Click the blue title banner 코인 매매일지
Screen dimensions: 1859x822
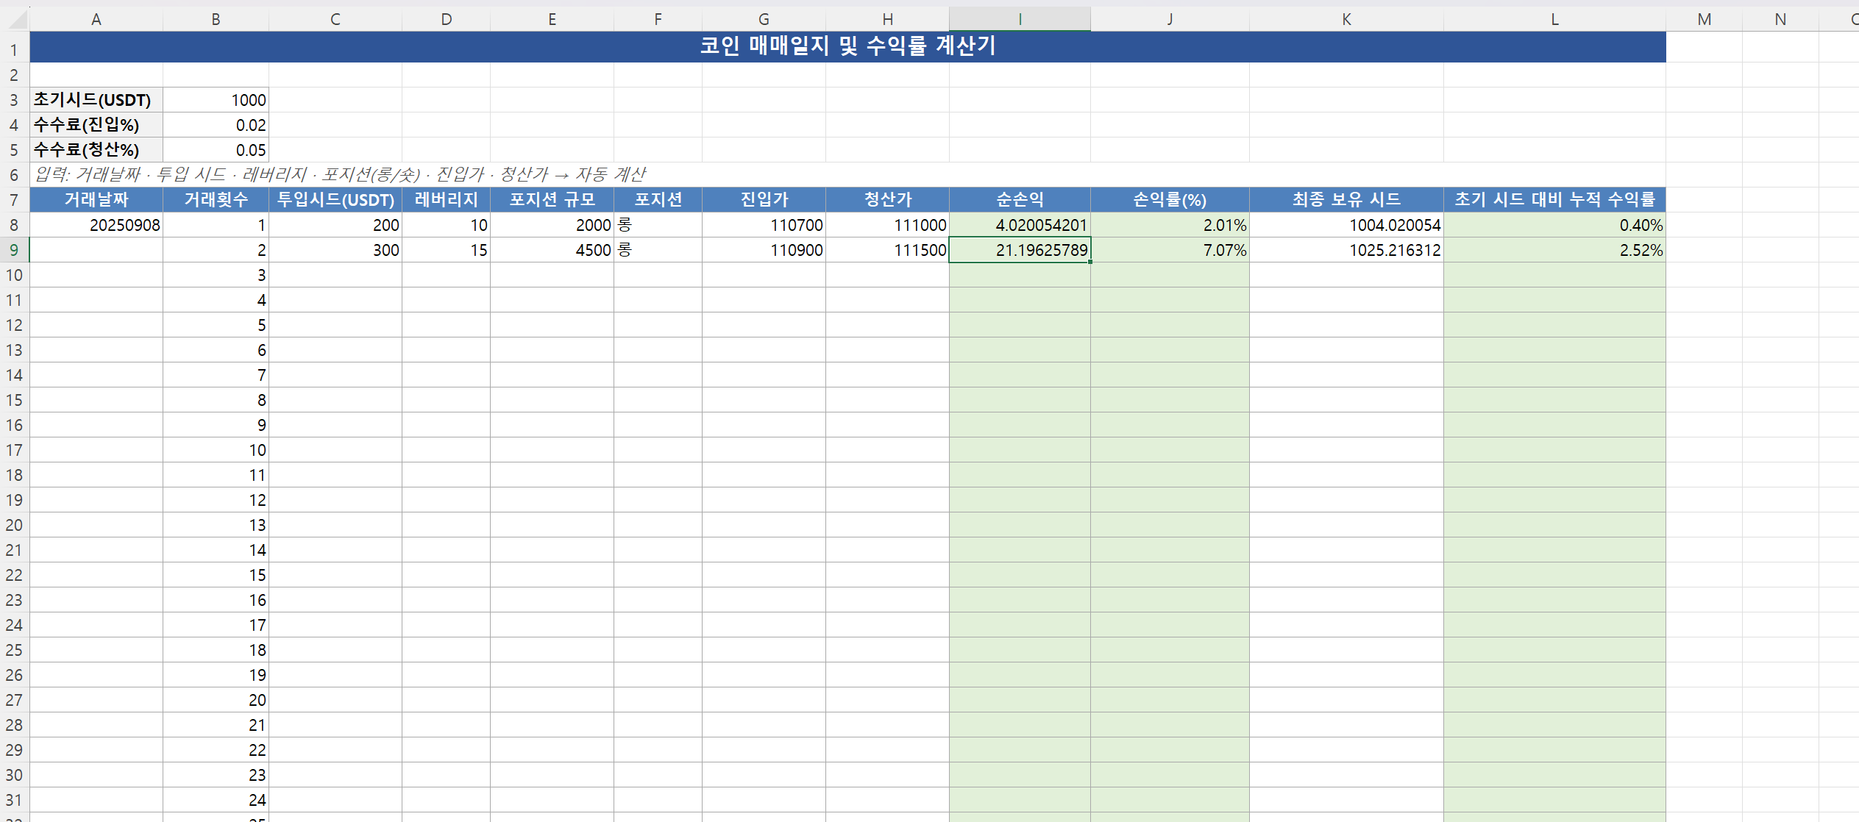click(x=847, y=46)
